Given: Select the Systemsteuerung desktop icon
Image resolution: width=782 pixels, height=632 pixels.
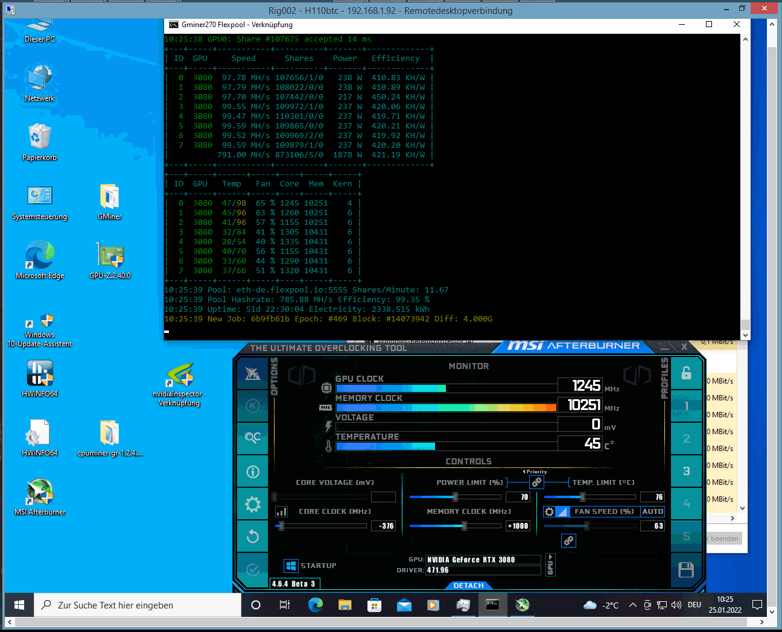Looking at the screenshot, I should 40,201.
